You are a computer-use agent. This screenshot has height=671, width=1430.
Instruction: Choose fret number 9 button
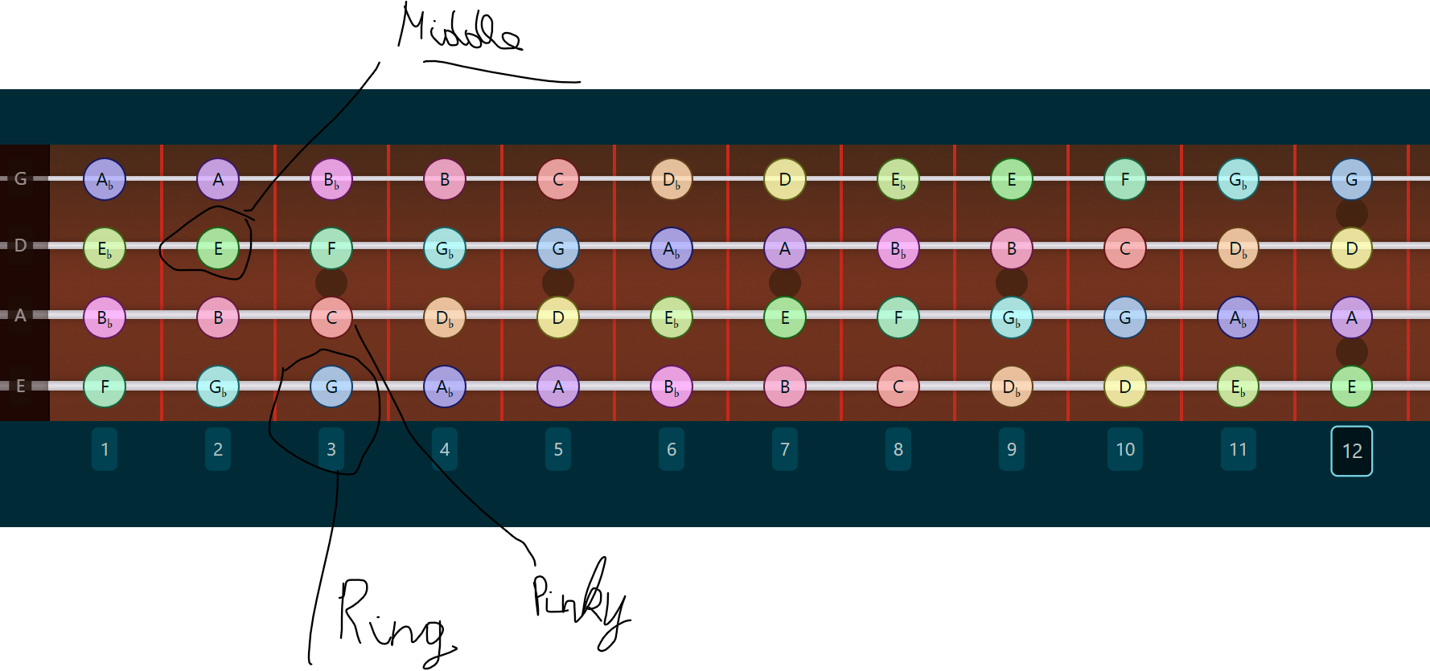(x=1012, y=449)
